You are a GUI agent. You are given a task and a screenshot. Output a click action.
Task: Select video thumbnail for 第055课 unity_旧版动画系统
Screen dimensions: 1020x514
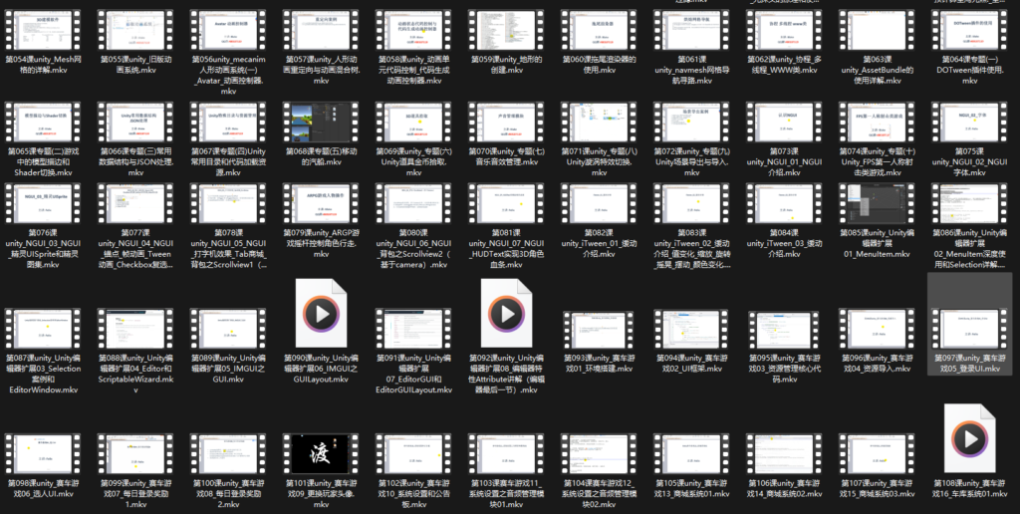click(x=135, y=29)
